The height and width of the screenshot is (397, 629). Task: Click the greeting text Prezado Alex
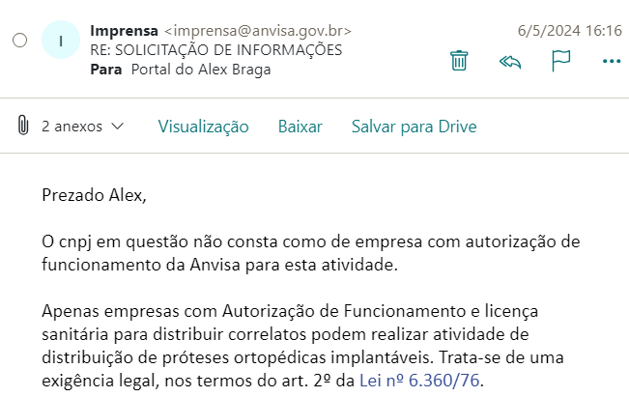(x=94, y=195)
